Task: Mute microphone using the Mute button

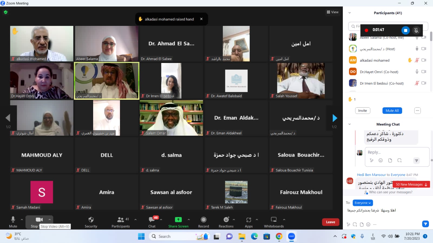Action: click(13, 220)
